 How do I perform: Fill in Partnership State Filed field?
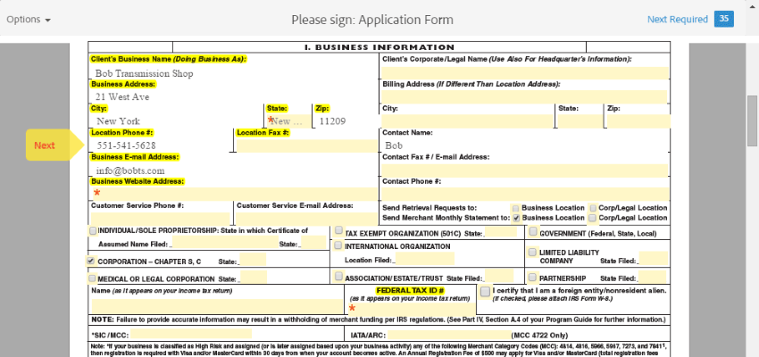click(x=652, y=278)
